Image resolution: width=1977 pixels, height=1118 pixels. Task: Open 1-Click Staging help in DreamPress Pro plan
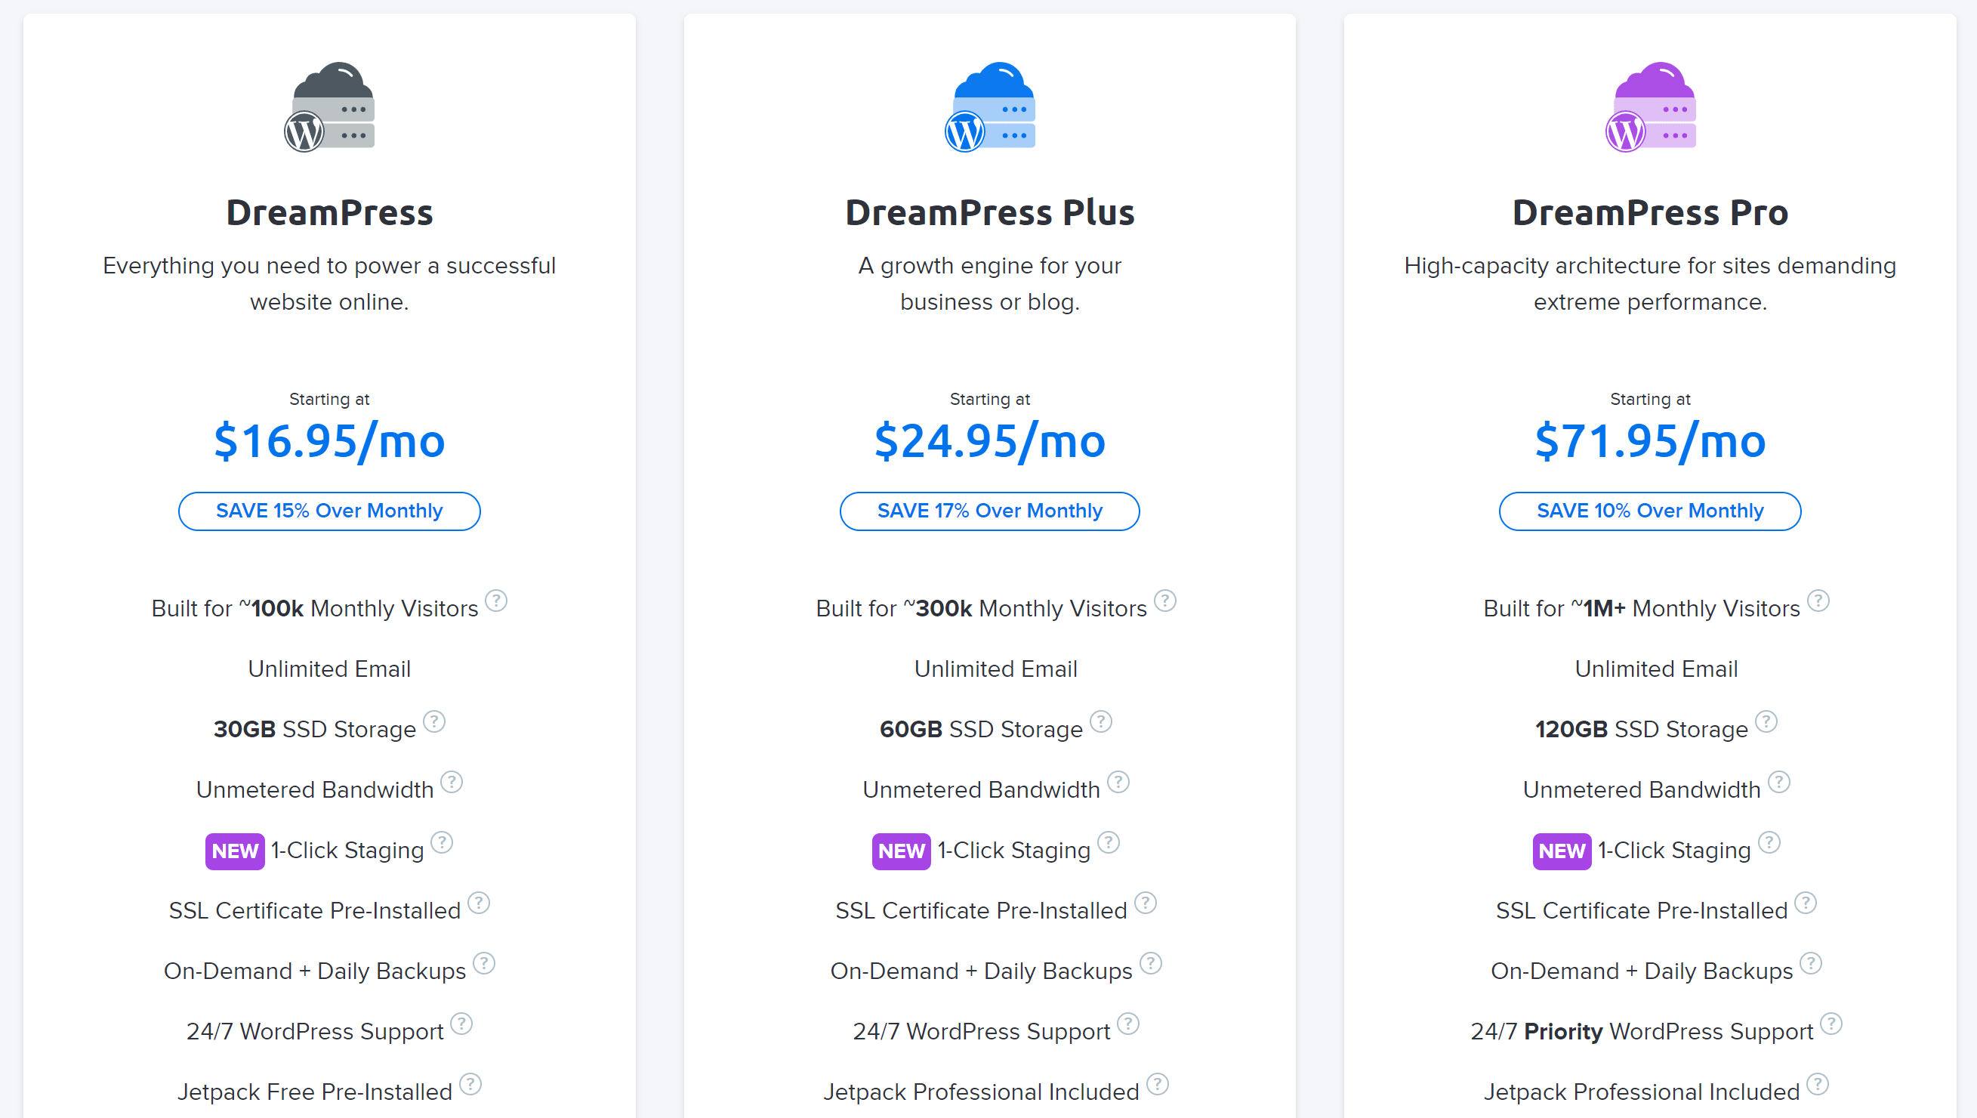pos(1770,843)
